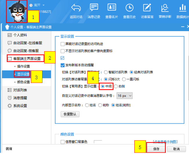189x154 pixels.
Task: Toggle 发布新版本自动提醒 checkbox
Action: tap(63, 65)
